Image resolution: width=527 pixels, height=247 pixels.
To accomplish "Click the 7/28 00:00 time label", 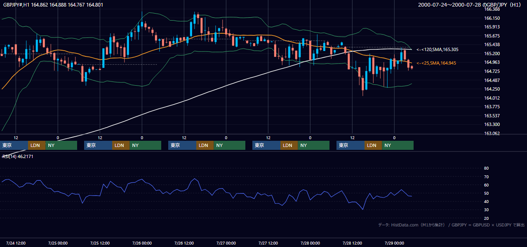I will [x=310, y=243].
